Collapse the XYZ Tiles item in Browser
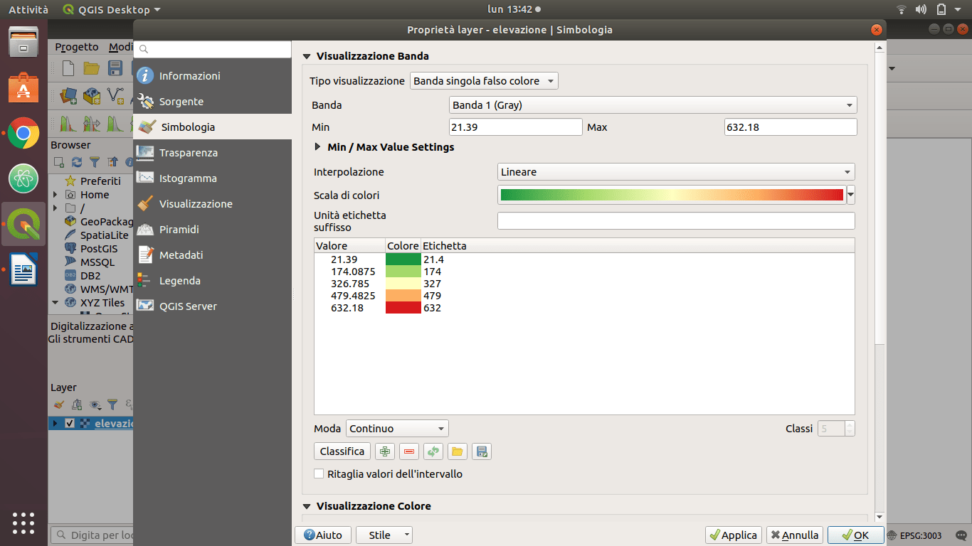Screen dimensions: 972x546 55,303
